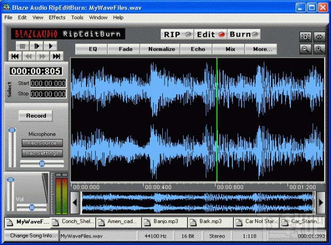Image resolution: width=331 pixels, height=245 pixels.
Task: Open the Rec Source selector
Action: pos(42,143)
